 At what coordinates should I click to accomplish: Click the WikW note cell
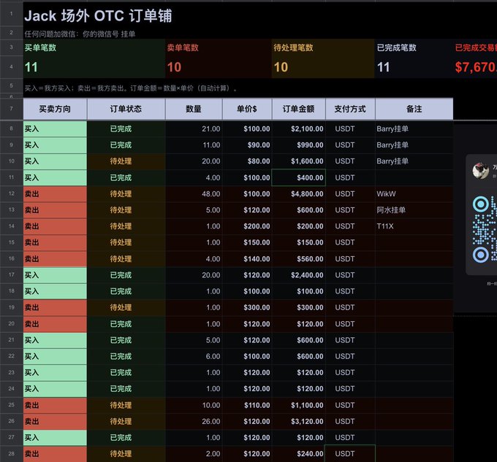pyautogui.click(x=414, y=193)
